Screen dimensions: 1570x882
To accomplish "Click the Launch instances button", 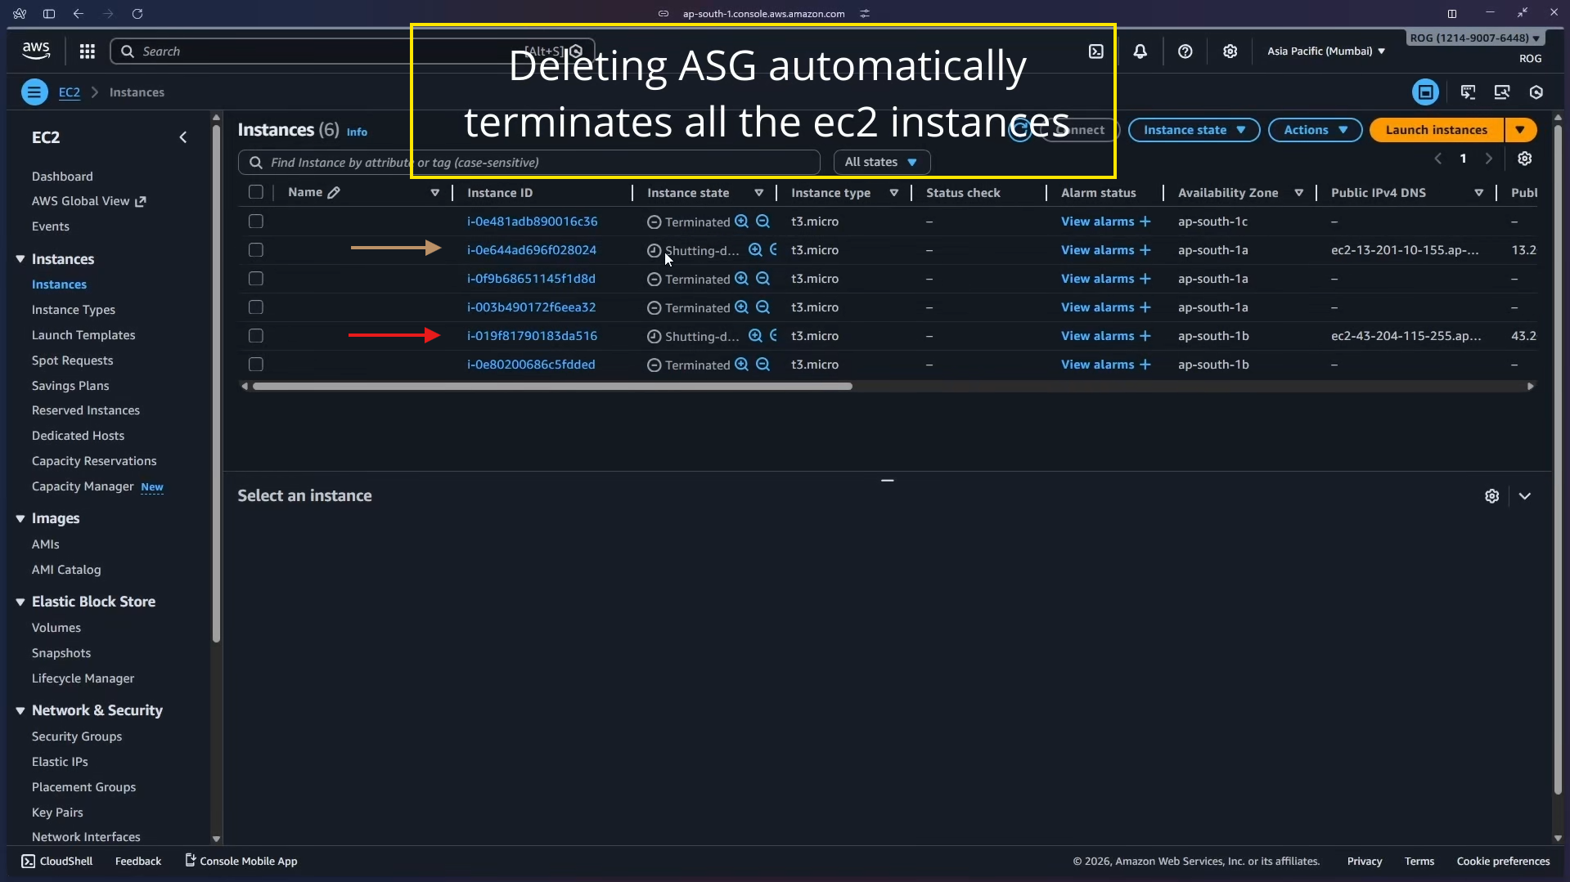I will click(1435, 129).
